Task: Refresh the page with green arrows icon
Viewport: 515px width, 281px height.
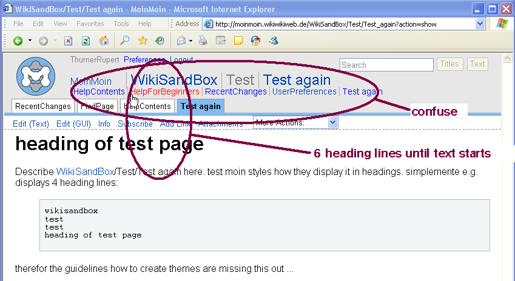Action: tap(86, 41)
